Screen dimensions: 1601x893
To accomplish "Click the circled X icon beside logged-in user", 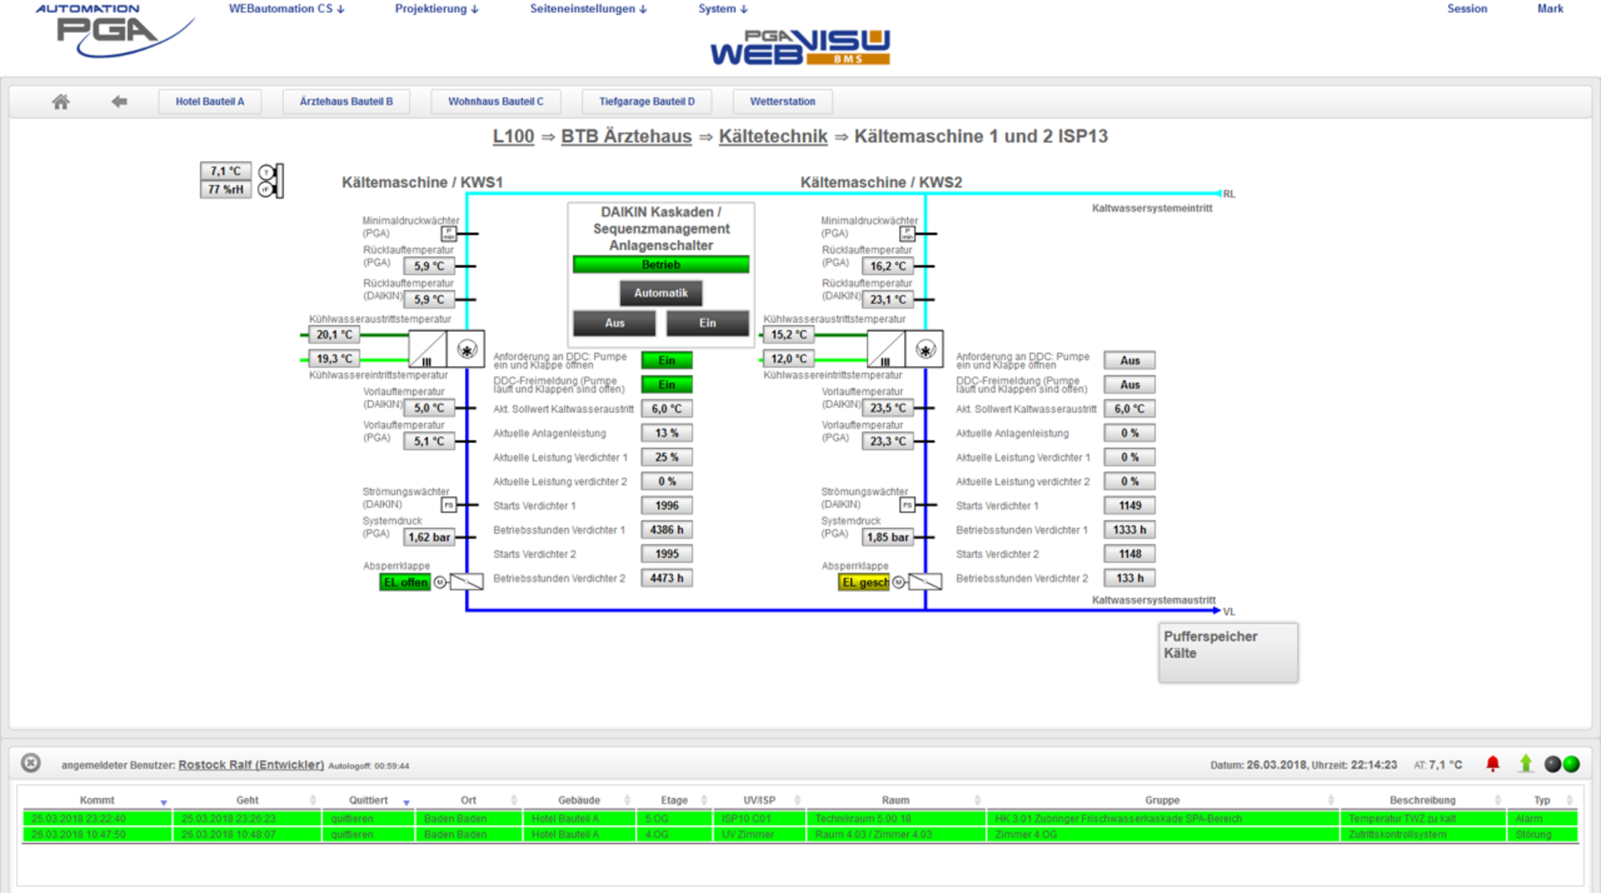I will pyautogui.click(x=31, y=763).
